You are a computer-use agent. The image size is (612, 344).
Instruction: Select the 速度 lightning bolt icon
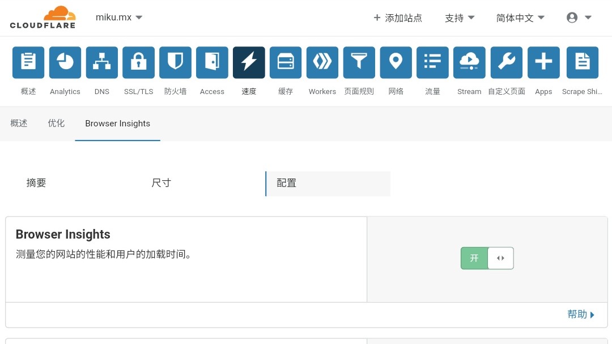click(249, 62)
